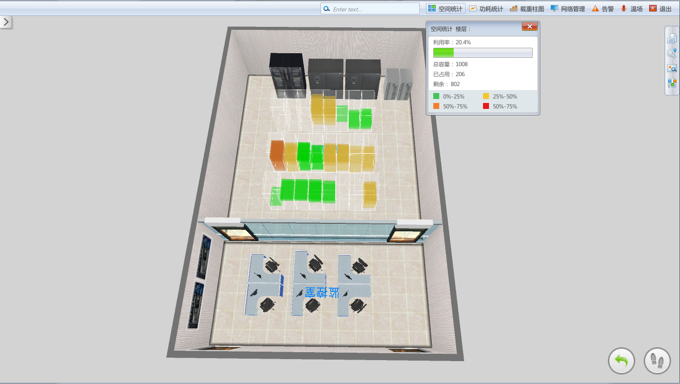Viewport: 680px width, 384px height.
Task: Click the utilization rate progress bar
Action: (483, 53)
